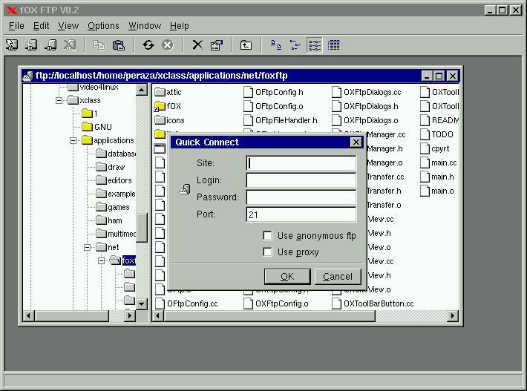The height and width of the screenshot is (391, 527).
Task: Click the Port field showing 21
Action: click(x=301, y=214)
